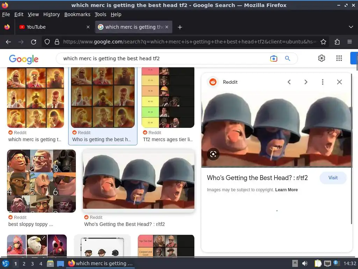This screenshot has height=269, width=358.
Task: Show next image in preview panel
Action: (x=306, y=82)
